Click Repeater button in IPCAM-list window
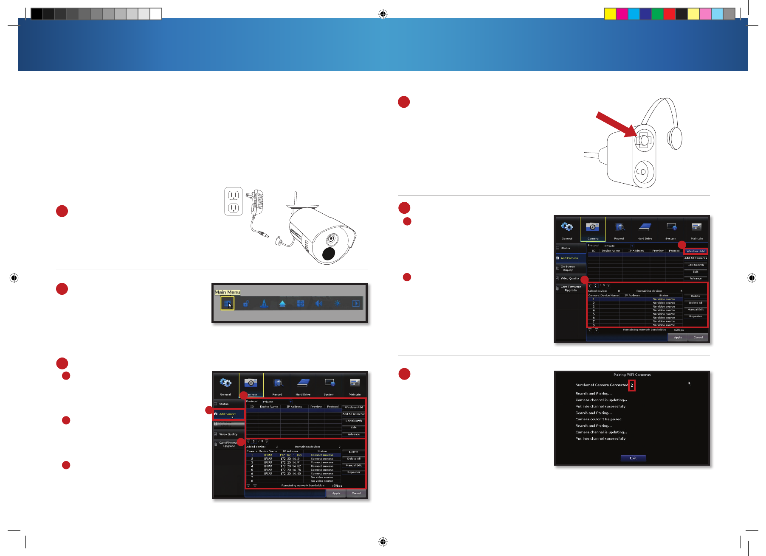Image resolution: width=766 pixels, height=556 pixels. (354, 472)
